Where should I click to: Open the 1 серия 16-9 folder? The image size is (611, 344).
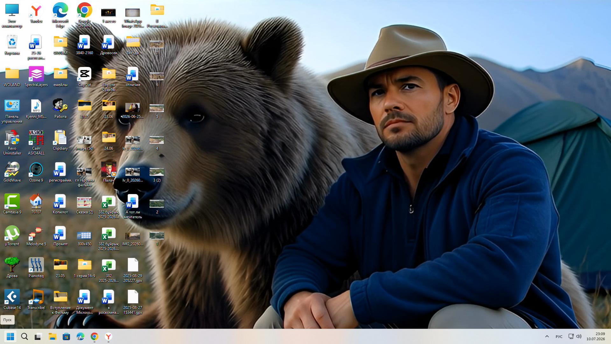[x=85, y=268]
